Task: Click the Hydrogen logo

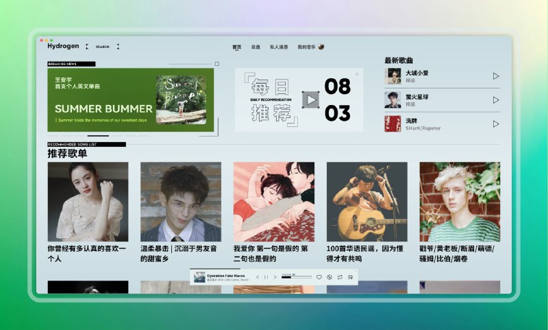Action: 63,46
